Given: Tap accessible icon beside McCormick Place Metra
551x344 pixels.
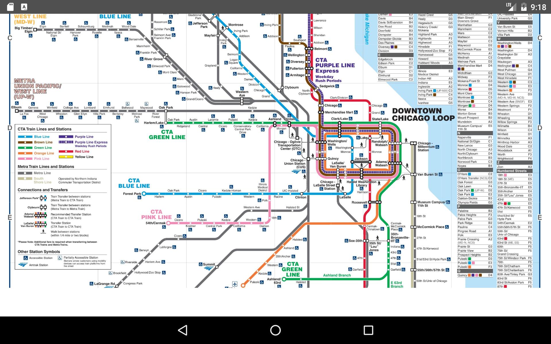Looking at the screenshot, I should click(447, 227).
